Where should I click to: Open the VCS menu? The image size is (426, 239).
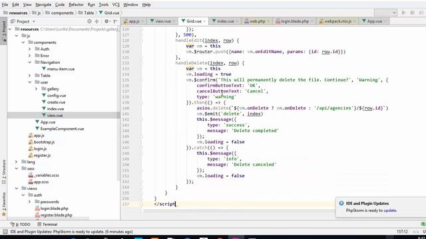pos(116,5)
